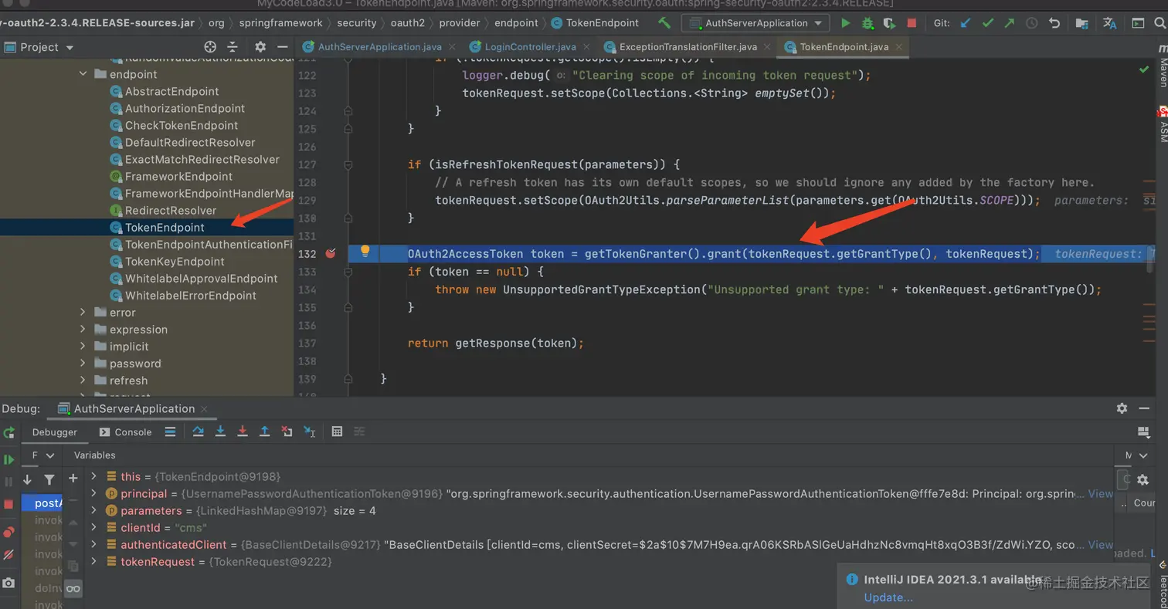Update project via the blue Git arrow

click(x=966, y=23)
